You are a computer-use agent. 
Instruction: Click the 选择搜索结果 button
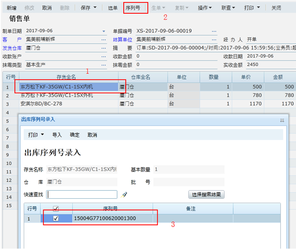[206, 195]
